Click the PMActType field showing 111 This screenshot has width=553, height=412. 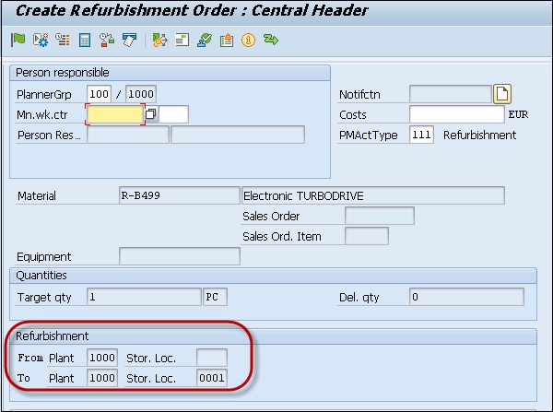pos(422,135)
